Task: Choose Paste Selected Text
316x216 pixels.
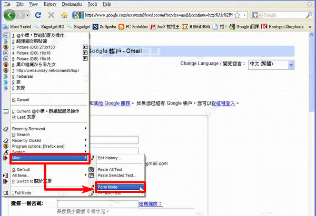Action: (120, 176)
